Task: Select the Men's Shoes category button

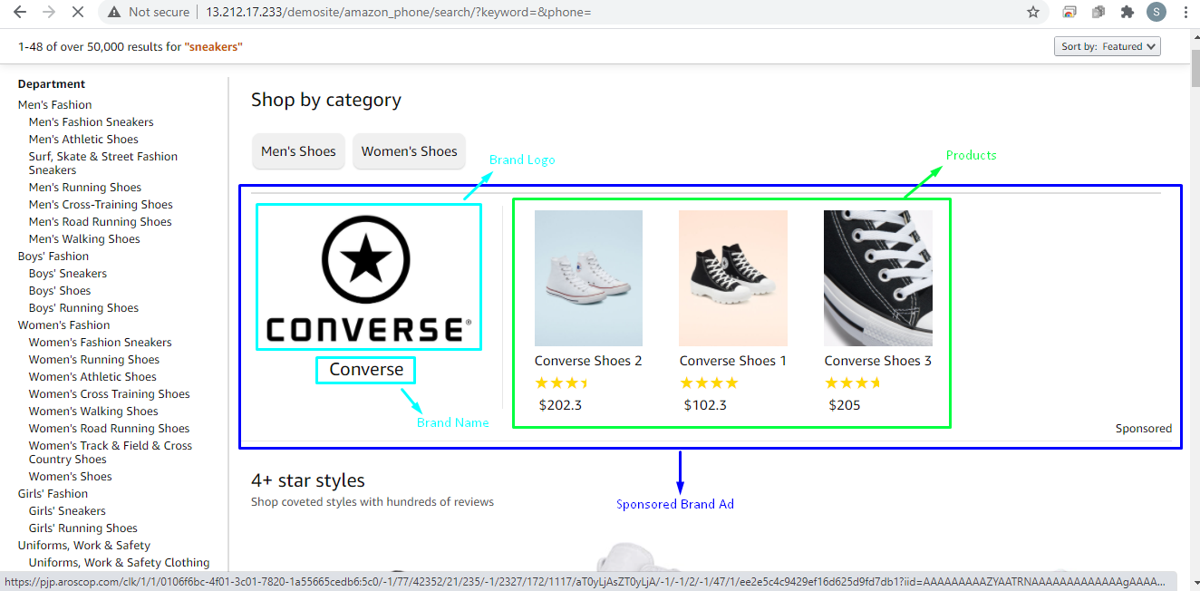Action: (x=298, y=151)
